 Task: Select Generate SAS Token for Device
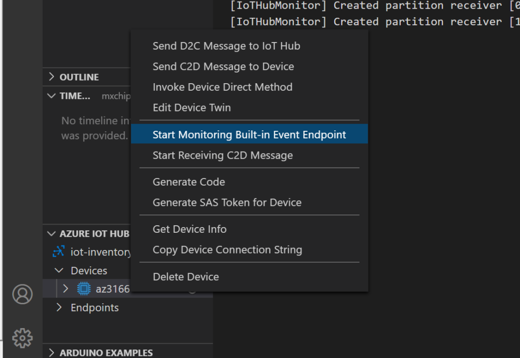(227, 202)
